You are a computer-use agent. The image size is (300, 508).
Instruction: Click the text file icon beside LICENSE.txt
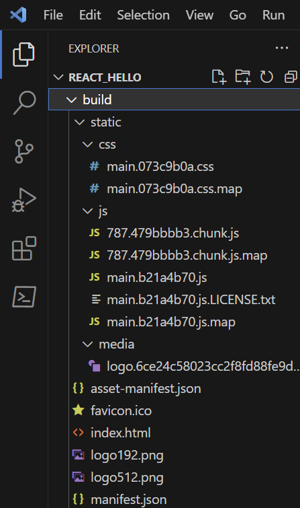[x=96, y=299]
